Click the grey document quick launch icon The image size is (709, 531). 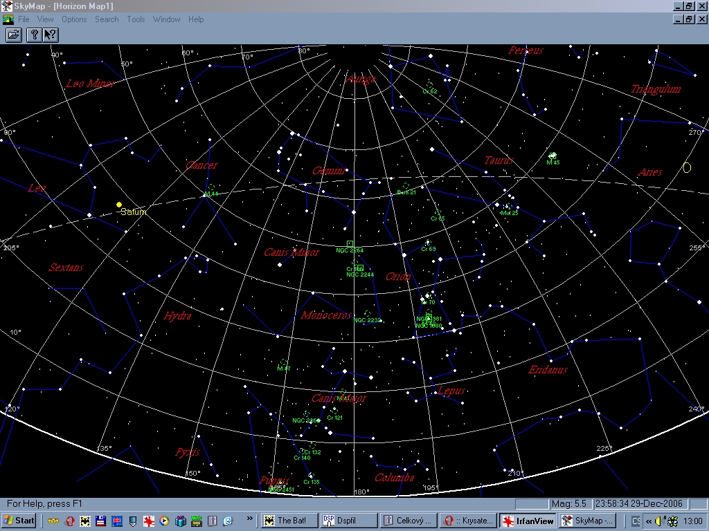tap(212, 521)
